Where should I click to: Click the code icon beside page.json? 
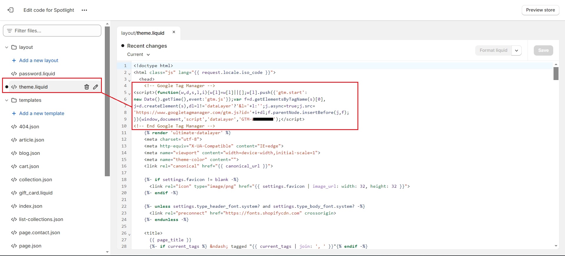click(x=14, y=246)
